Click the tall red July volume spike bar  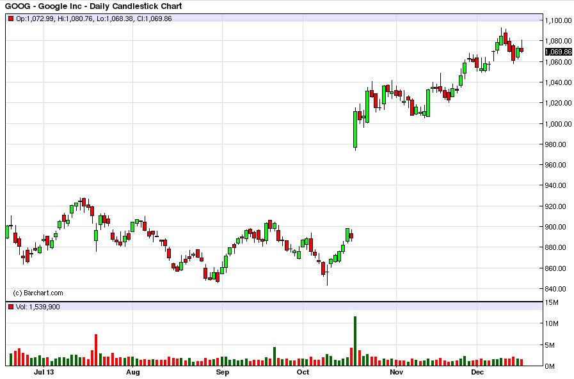click(x=96, y=350)
